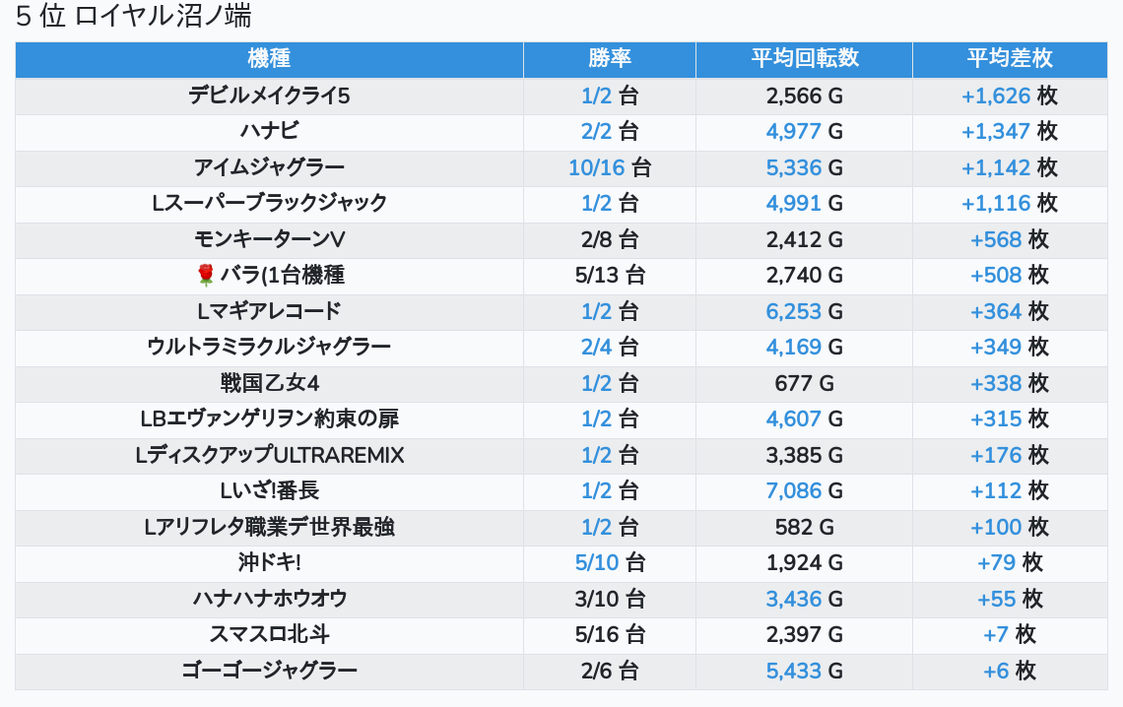Click the 機種 column header
This screenshot has width=1123, height=707.
tap(269, 59)
